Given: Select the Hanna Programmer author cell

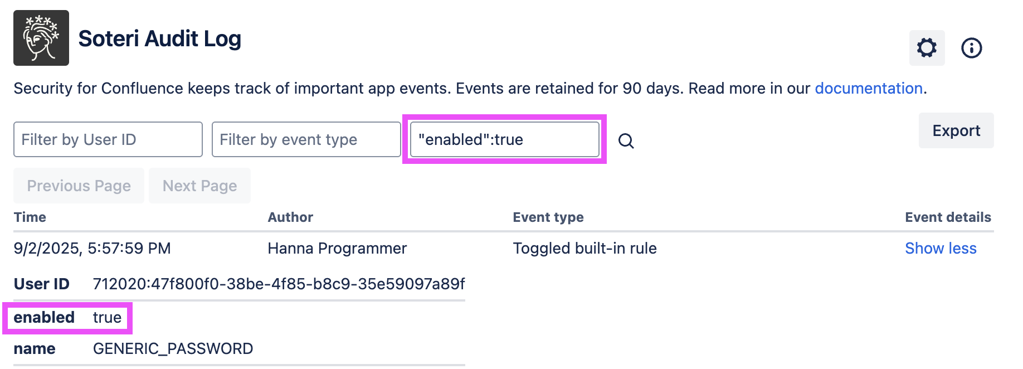Looking at the screenshot, I should (x=337, y=248).
